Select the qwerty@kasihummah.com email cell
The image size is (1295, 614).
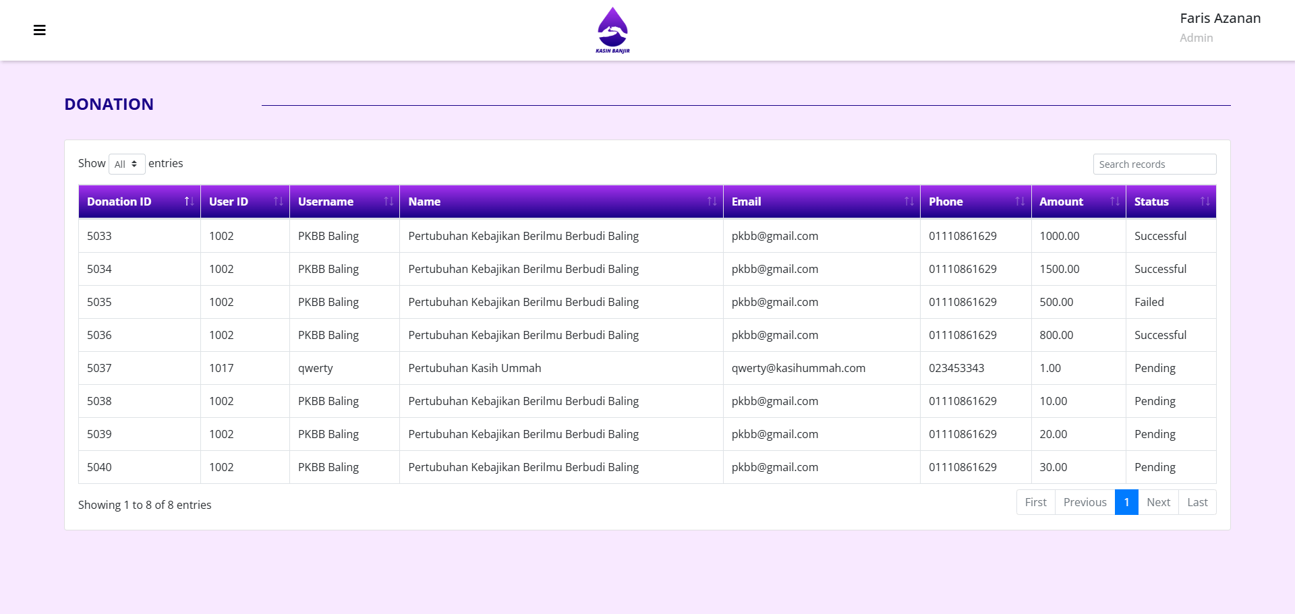pos(798,368)
